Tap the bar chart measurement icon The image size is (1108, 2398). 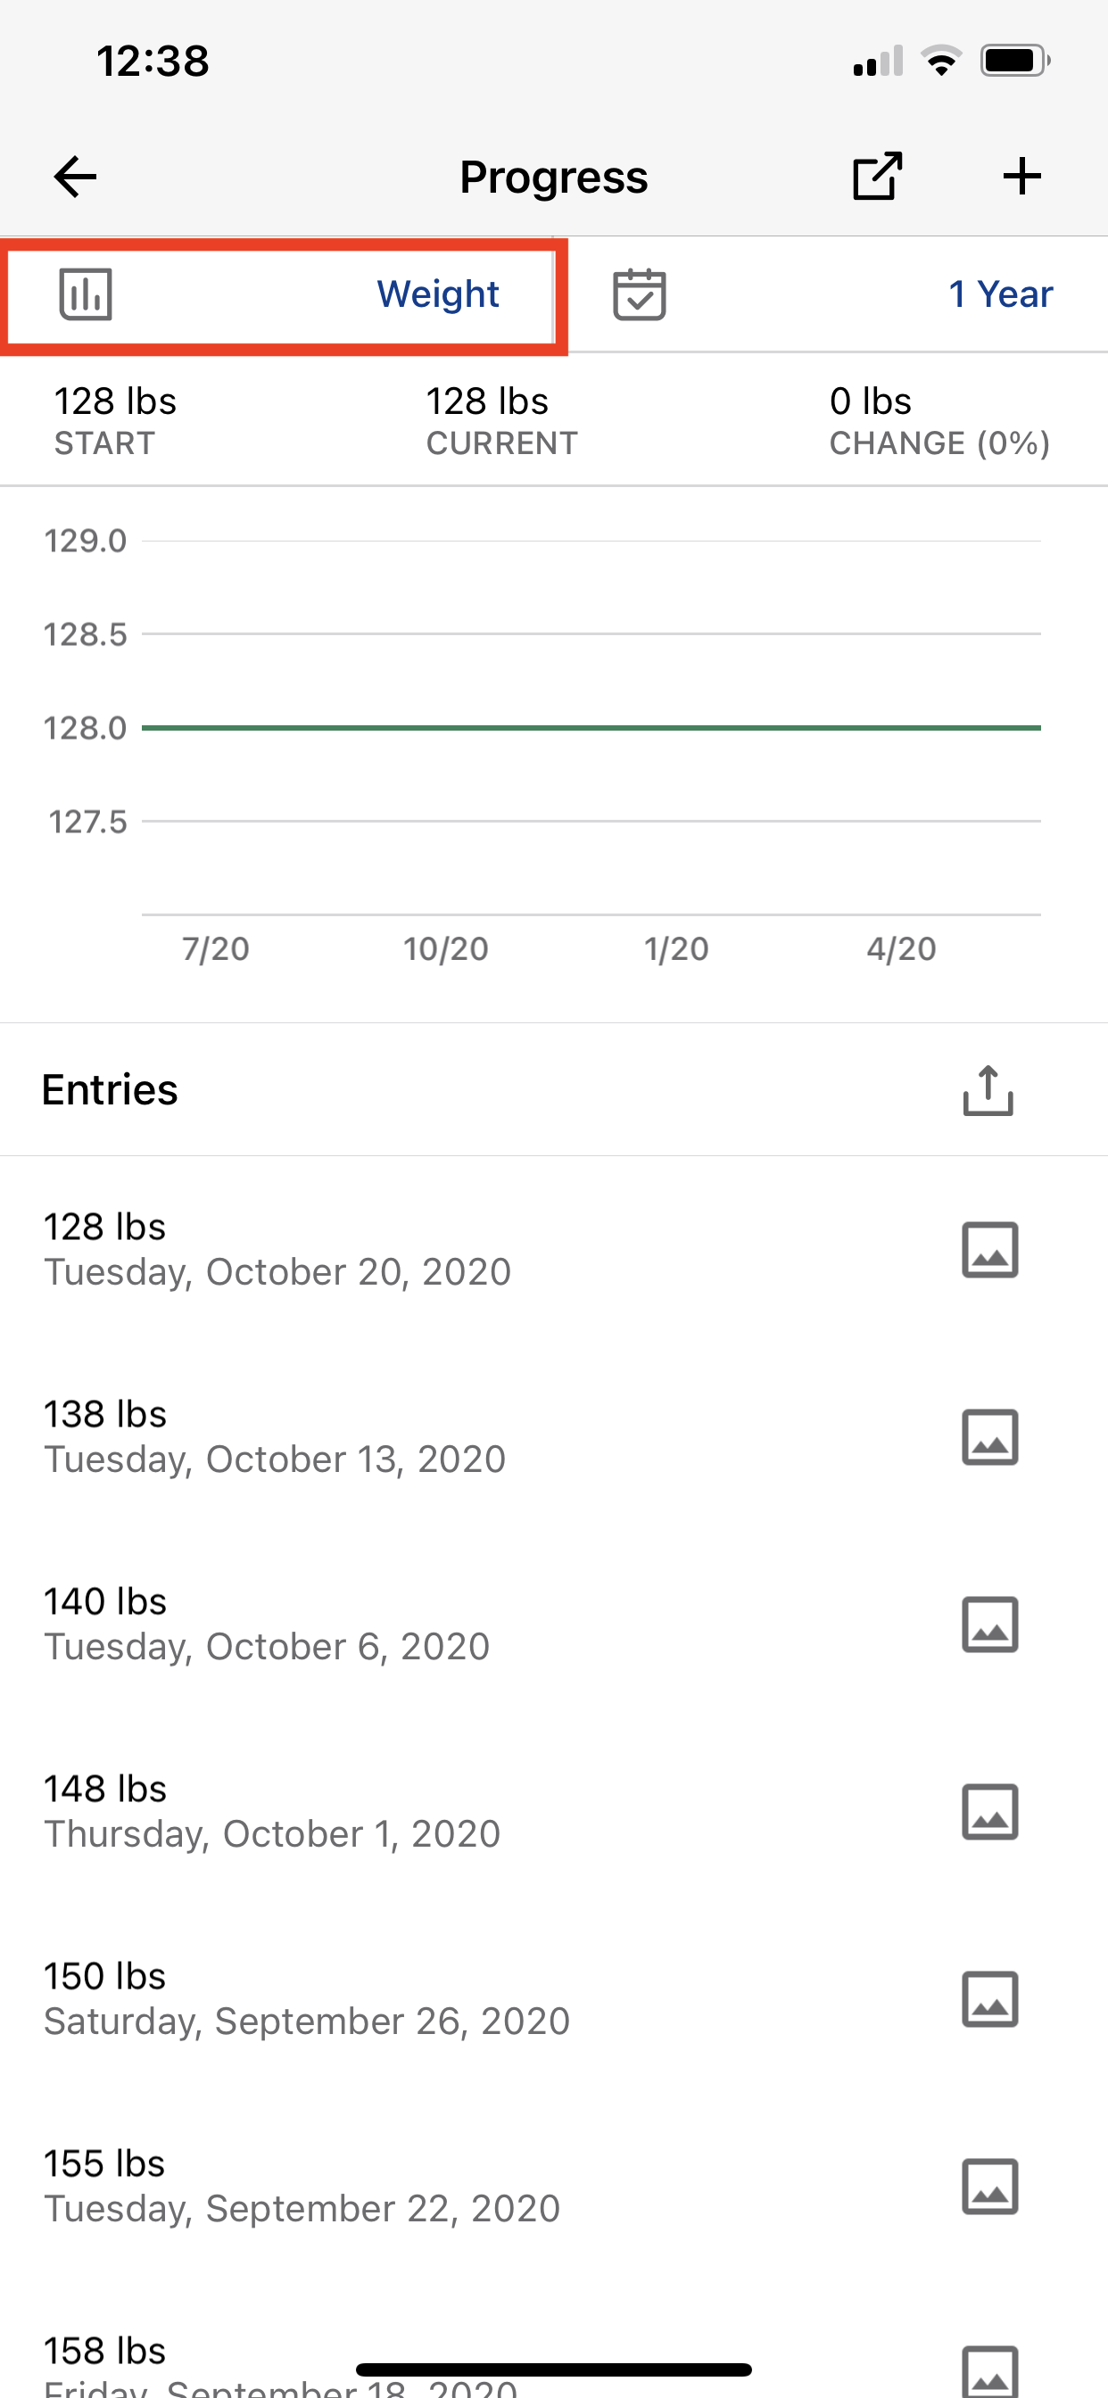tap(86, 294)
